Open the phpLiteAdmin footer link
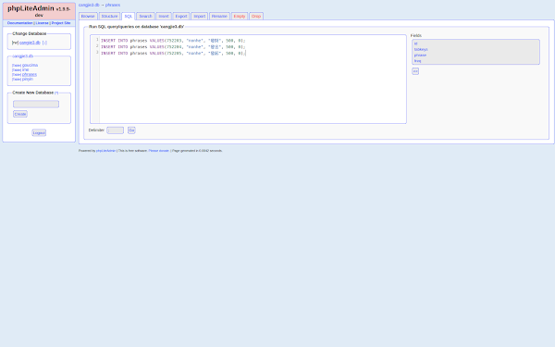Screen dimensions: 555x347 105,151
